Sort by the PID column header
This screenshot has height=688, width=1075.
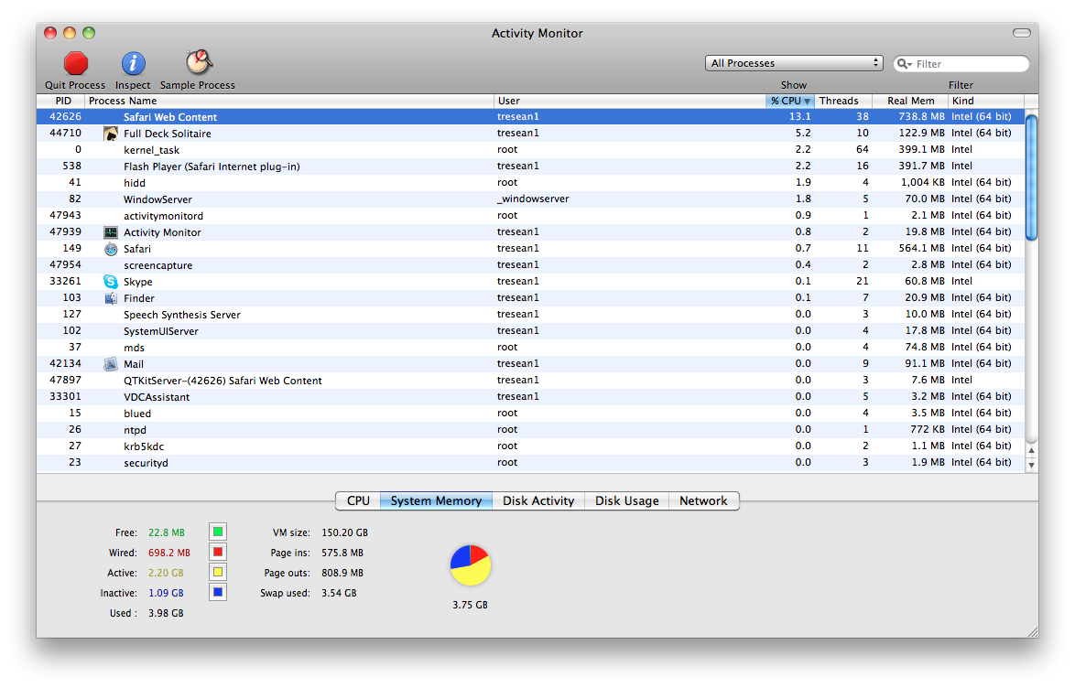pyautogui.click(x=61, y=101)
